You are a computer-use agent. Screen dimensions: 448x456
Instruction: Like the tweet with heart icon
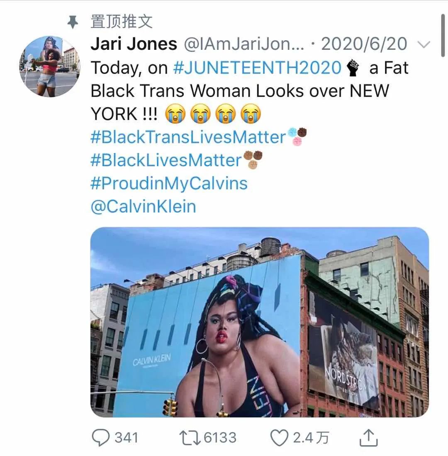(x=279, y=438)
